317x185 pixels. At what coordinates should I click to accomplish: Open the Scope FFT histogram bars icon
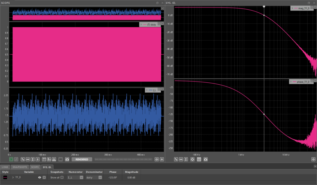coord(54,160)
